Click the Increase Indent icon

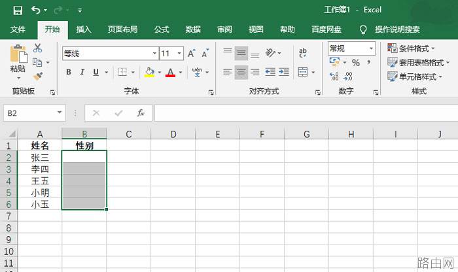284,72
